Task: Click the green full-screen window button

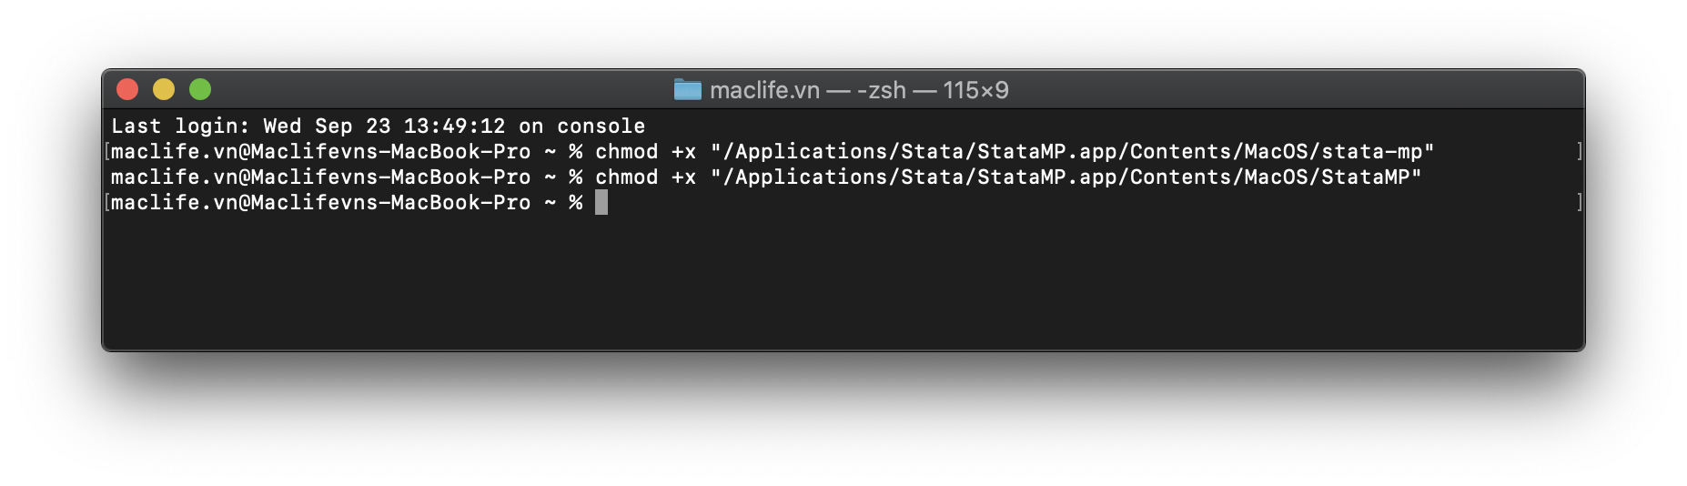Action: (x=200, y=89)
